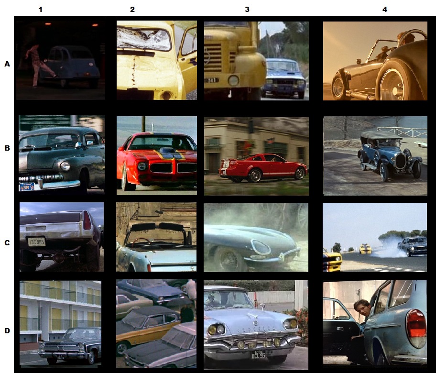Viewport: 436px width, 373px height.
Task: Select the yellow car with smashed windshield
Action: tap(156, 60)
